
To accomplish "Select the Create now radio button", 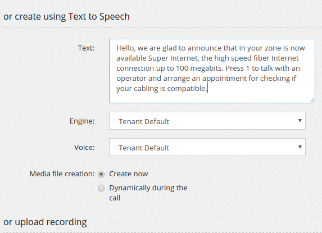I will tap(101, 174).
